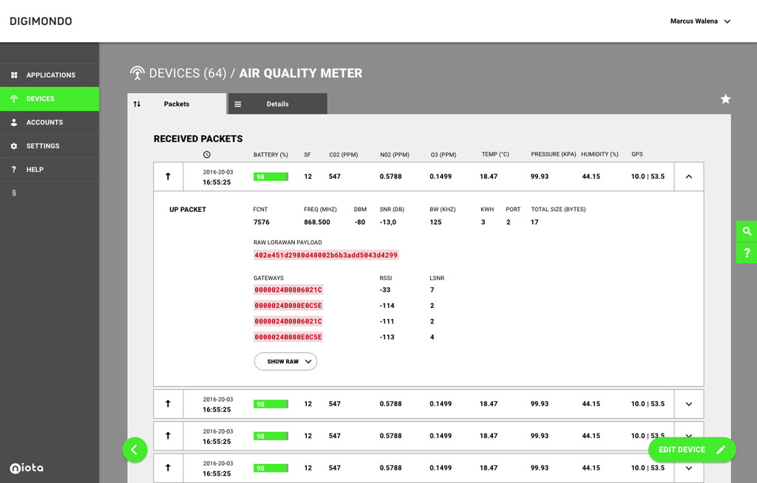Click the DIGIMONDO logo
757x483 pixels.
[41, 21]
